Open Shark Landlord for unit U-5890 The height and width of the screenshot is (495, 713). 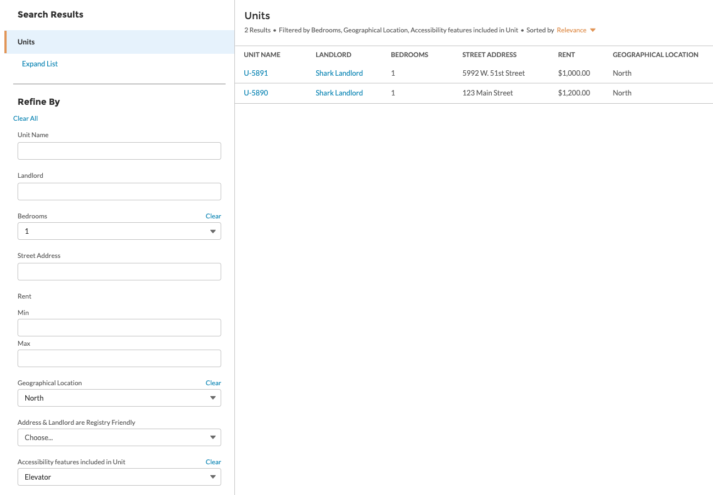339,93
